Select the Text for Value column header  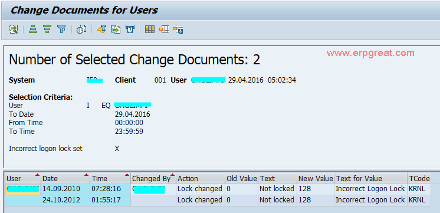pos(370,178)
